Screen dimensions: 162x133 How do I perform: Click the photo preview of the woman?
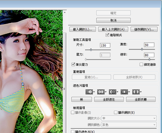31,71
